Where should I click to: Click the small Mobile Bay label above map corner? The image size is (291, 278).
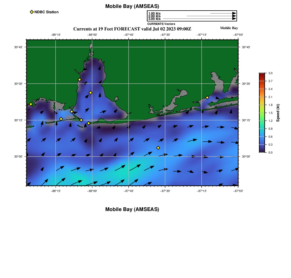click(x=229, y=28)
